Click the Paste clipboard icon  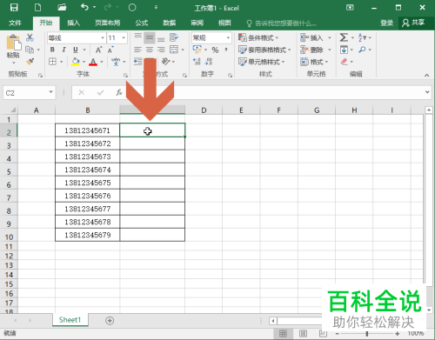click(x=13, y=43)
